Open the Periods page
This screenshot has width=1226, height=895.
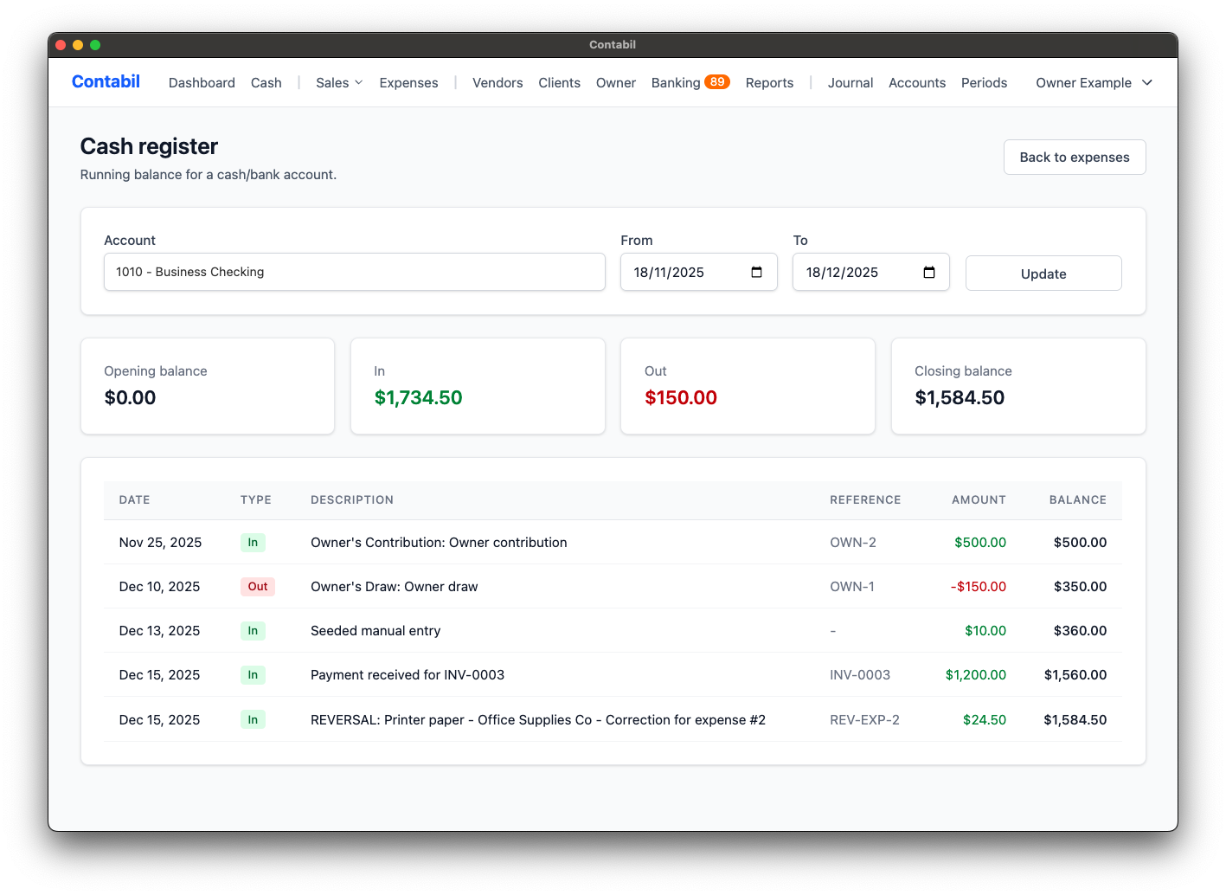984,82
